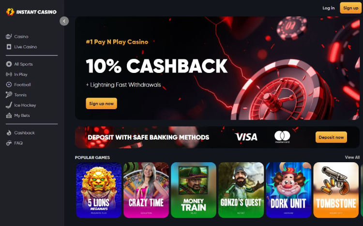This screenshot has width=363, height=226.
Task: Open the Cashback flame icon
Action: click(x=9, y=133)
